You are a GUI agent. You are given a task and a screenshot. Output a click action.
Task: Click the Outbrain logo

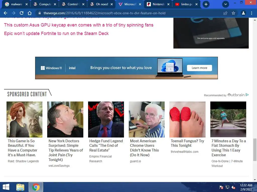pos(236,95)
